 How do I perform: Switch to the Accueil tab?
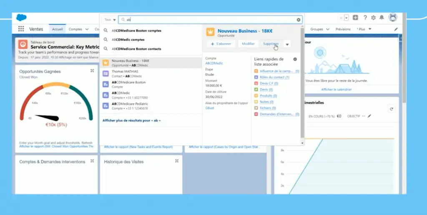click(x=57, y=29)
